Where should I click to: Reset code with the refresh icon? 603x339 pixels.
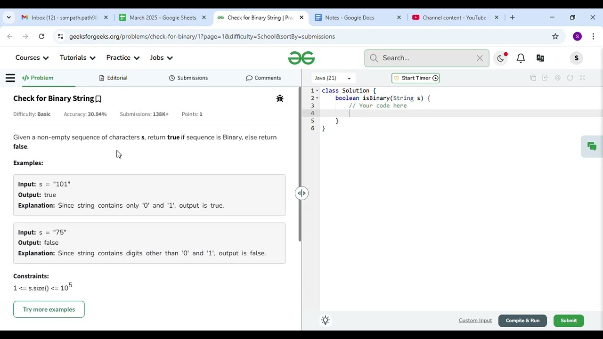[x=570, y=78]
